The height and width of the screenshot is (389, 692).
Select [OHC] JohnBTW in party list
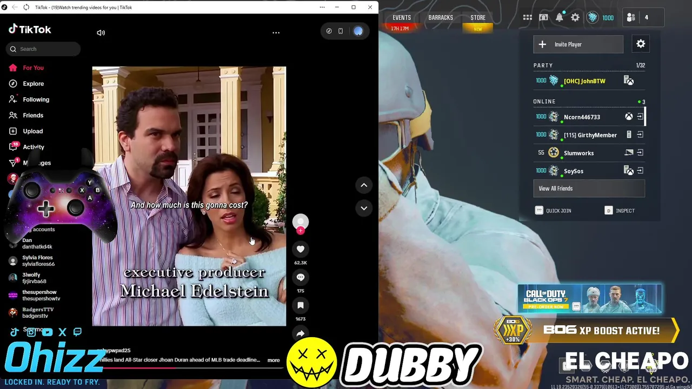pos(589,81)
